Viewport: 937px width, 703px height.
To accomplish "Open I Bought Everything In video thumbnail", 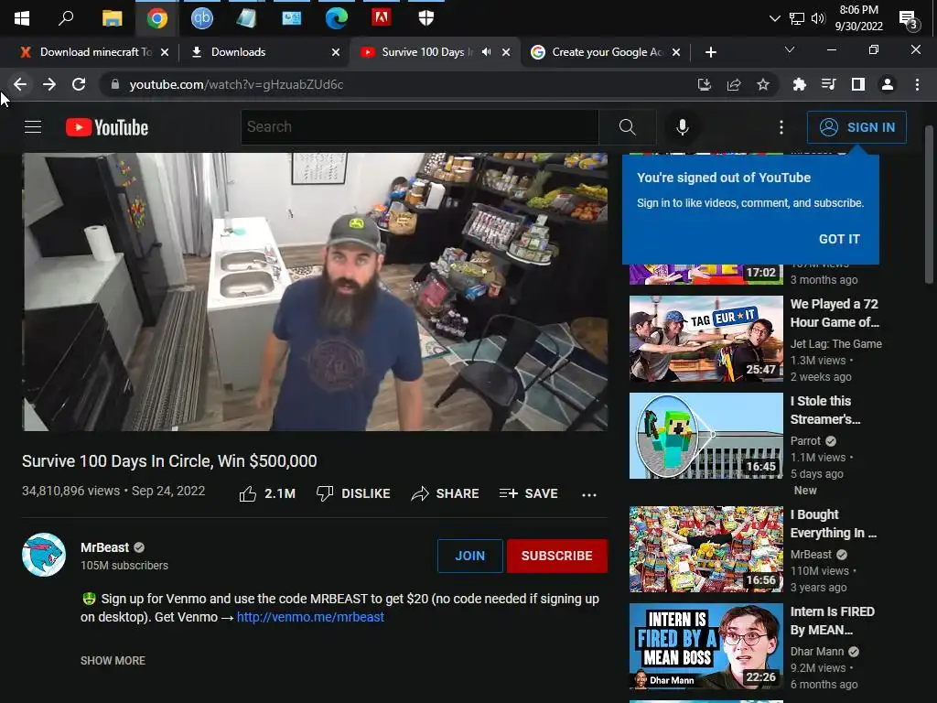I will pos(705,549).
